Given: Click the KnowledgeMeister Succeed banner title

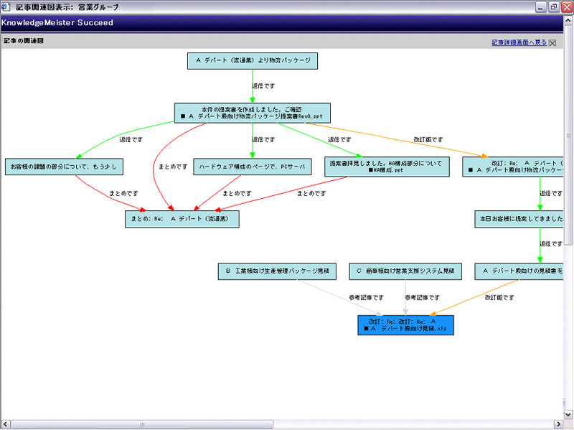Looking at the screenshot, I should point(57,22).
